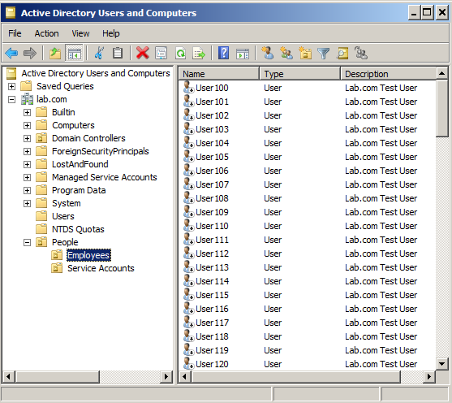Click the Forward arrow toolbar icon
The height and width of the screenshot is (403, 452).
pyautogui.click(x=30, y=53)
